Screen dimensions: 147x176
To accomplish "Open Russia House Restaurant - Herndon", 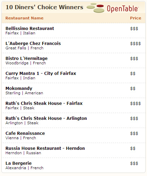I will (x=45, y=148).
